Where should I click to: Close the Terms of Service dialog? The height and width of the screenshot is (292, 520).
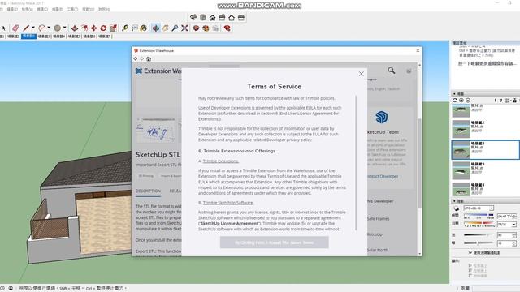pyautogui.click(x=362, y=74)
